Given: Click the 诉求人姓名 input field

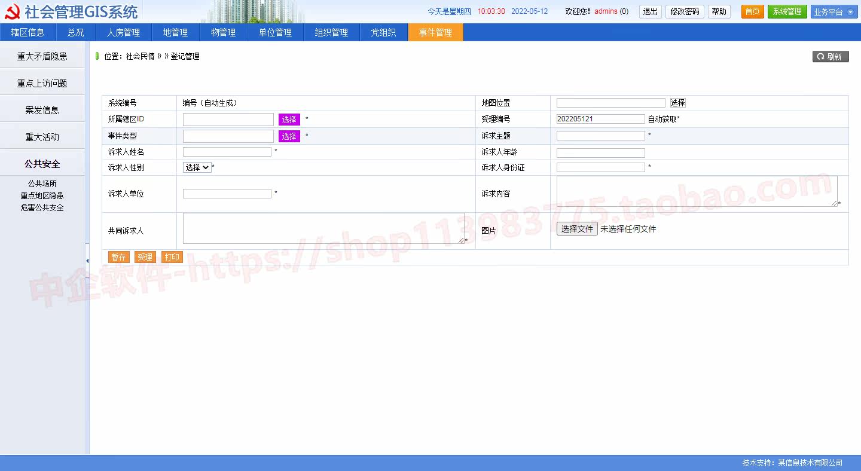Looking at the screenshot, I should click(x=227, y=152).
